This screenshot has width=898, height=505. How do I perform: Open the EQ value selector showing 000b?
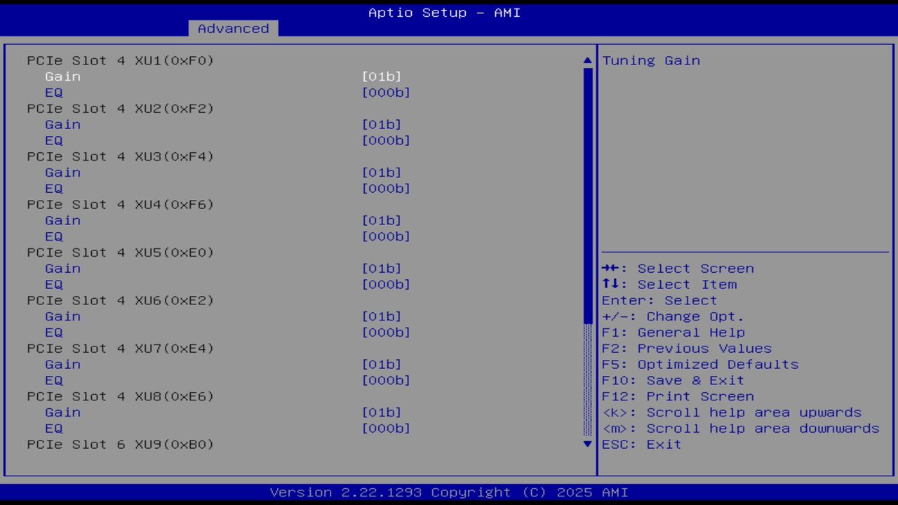pyautogui.click(x=386, y=92)
